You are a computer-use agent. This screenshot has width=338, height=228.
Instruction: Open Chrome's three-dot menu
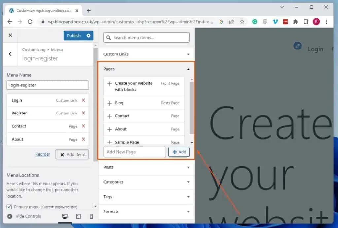pyautogui.click(x=327, y=21)
